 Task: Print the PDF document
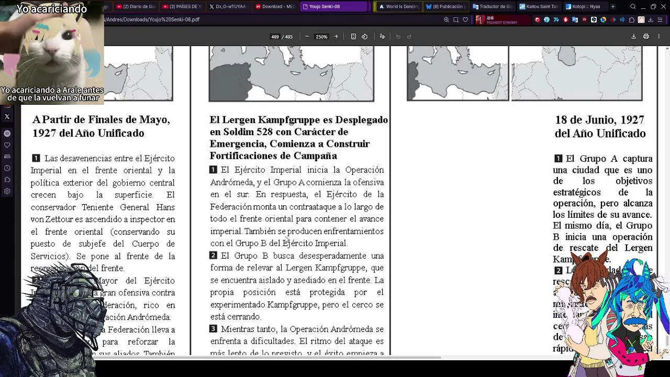[646, 36]
